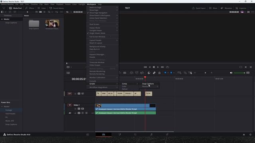
Task: Open the Comp scripts submenu
Action: [129, 84]
